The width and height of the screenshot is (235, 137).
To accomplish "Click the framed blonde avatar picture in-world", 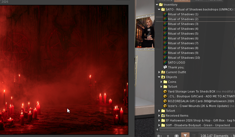I will coord(145,32).
